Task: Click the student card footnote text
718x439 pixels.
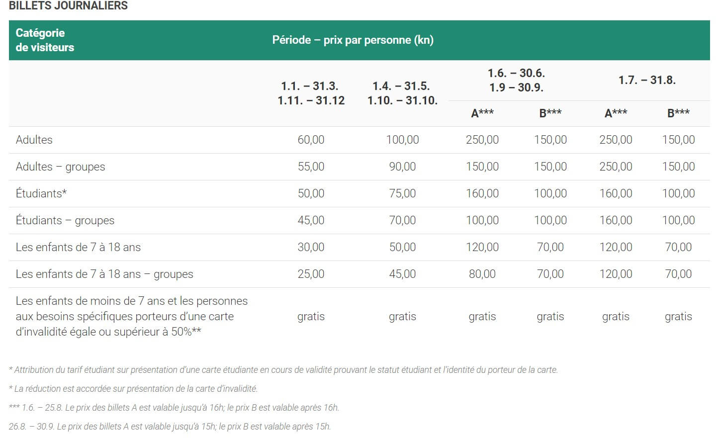Action: [x=283, y=370]
